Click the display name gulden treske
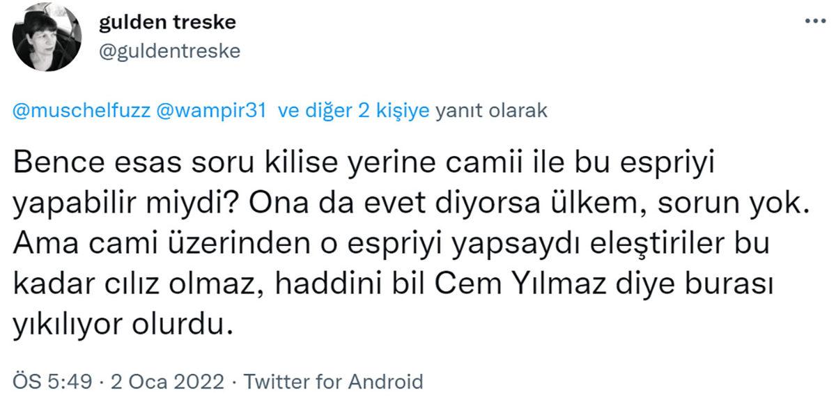 click(x=167, y=22)
